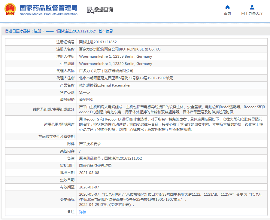Click the person icon above 网上办事大厅
The height and width of the screenshot is (220, 270).
pyautogui.click(x=252, y=7)
